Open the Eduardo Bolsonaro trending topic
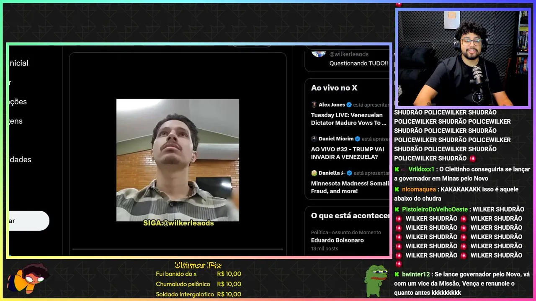 [x=338, y=240]
